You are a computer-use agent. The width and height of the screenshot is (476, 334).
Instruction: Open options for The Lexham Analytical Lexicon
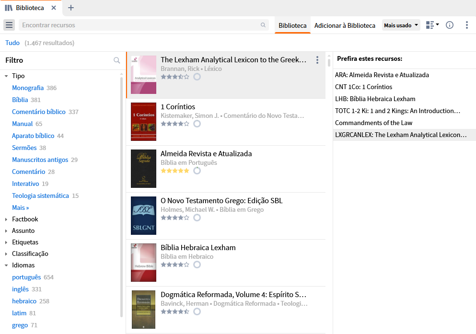coord(317,60)
